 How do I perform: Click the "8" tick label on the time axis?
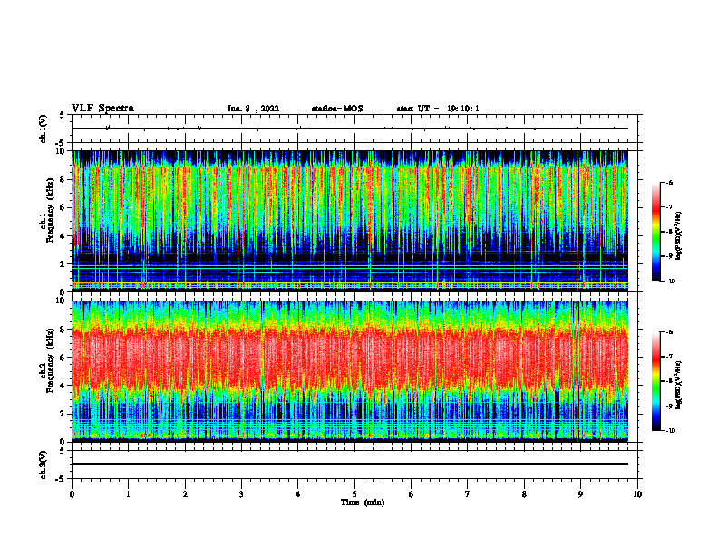coord(524,494)
